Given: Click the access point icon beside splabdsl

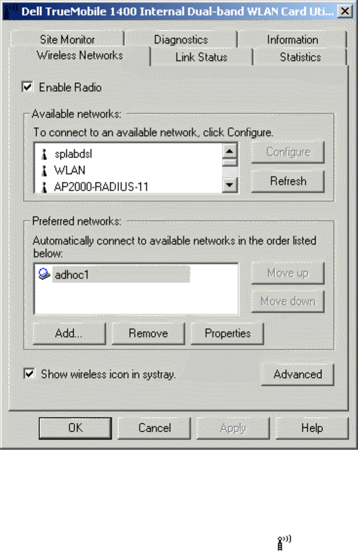Looking at the screenshot, I should pos(44,154).
